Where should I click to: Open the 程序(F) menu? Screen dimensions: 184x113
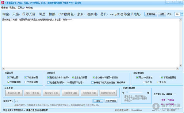point(4,8)
